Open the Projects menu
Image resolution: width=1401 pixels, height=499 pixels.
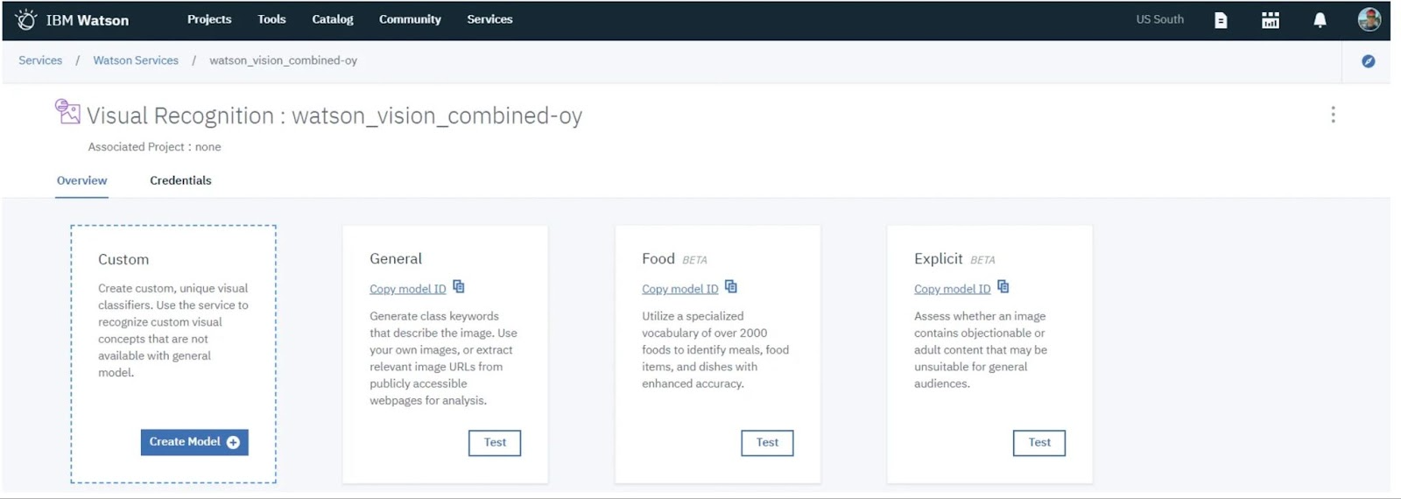pos(209,19)
